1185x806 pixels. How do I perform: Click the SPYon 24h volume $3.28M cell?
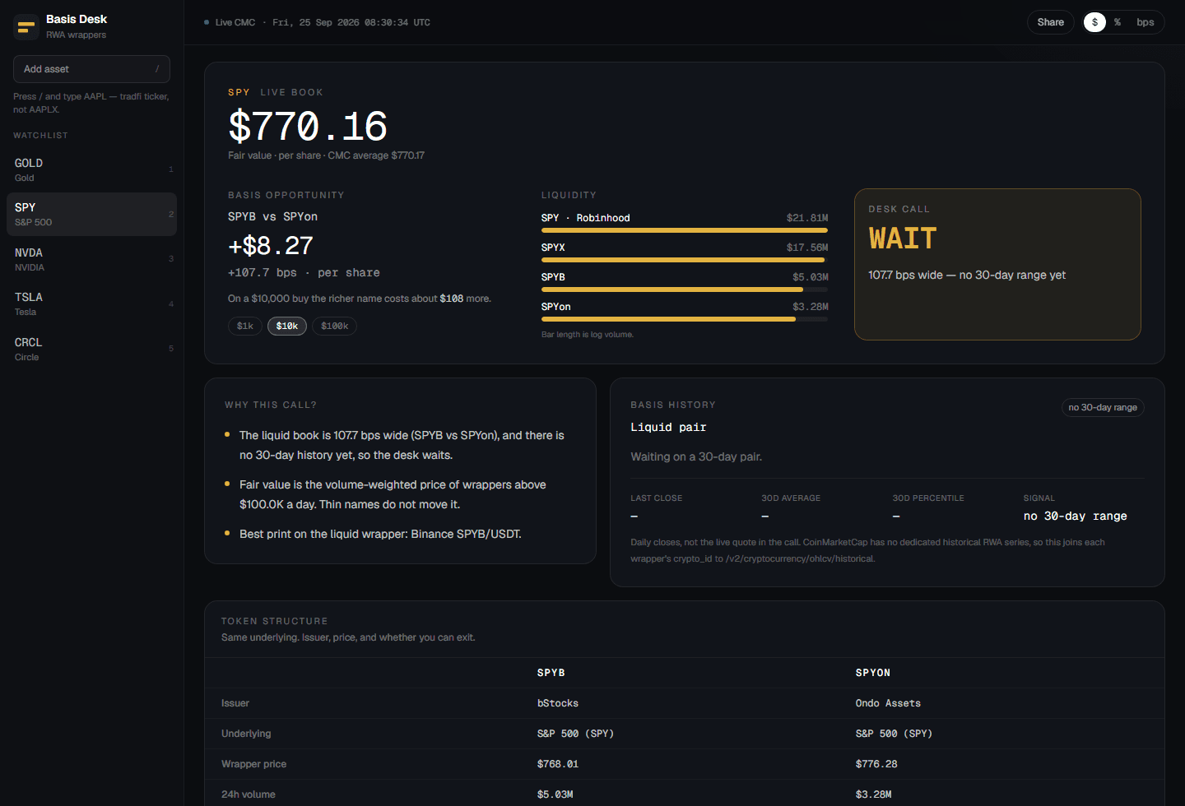click(874, 794)
